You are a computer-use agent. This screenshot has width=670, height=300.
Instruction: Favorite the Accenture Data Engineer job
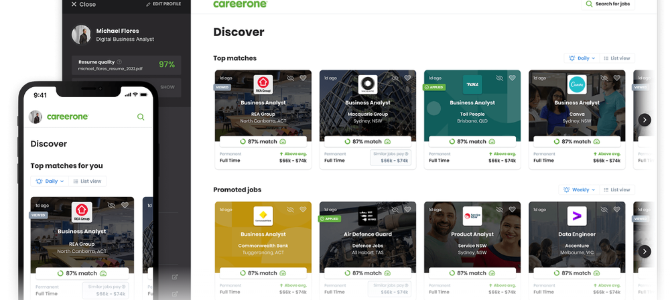click(x=616, y=210)
